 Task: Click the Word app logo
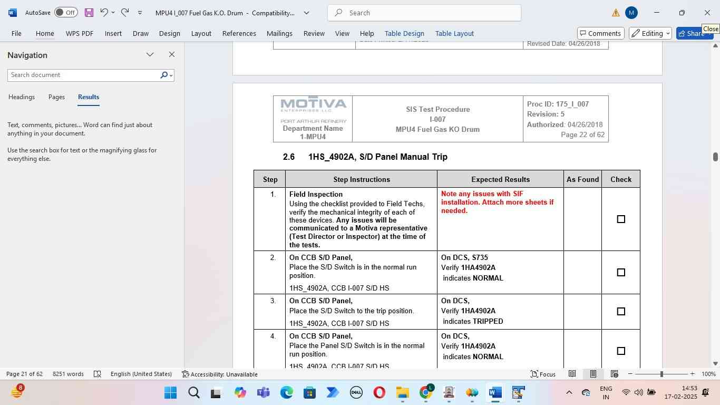(13, 13)
